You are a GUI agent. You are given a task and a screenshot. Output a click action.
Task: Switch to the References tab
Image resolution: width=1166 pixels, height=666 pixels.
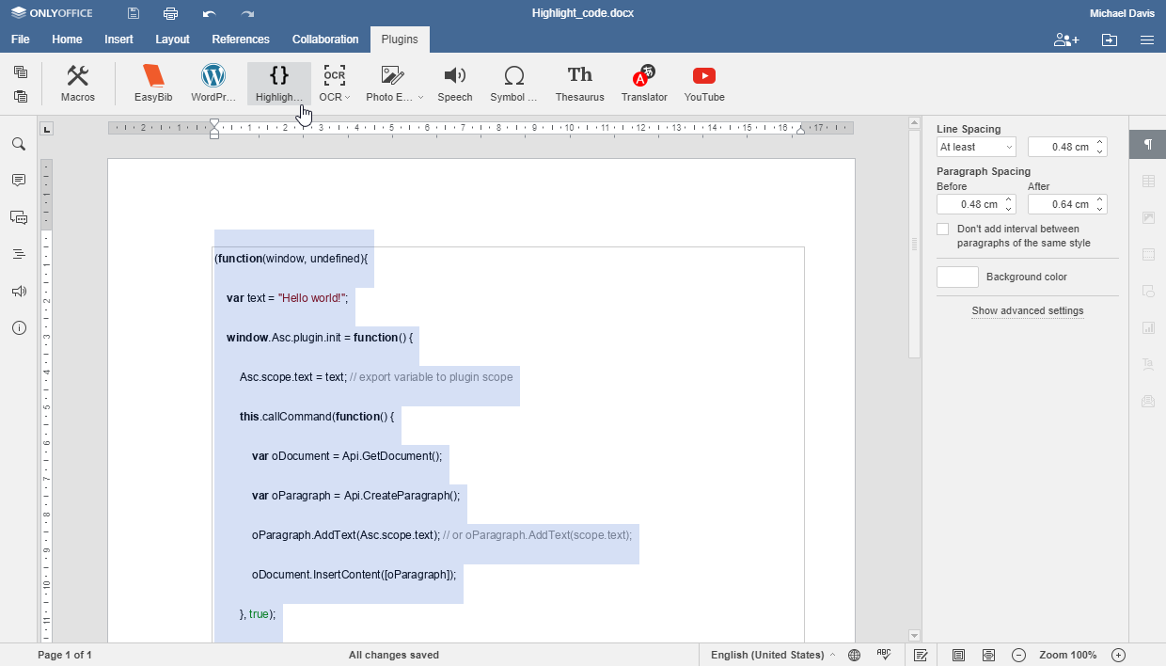tap(241, 40)
